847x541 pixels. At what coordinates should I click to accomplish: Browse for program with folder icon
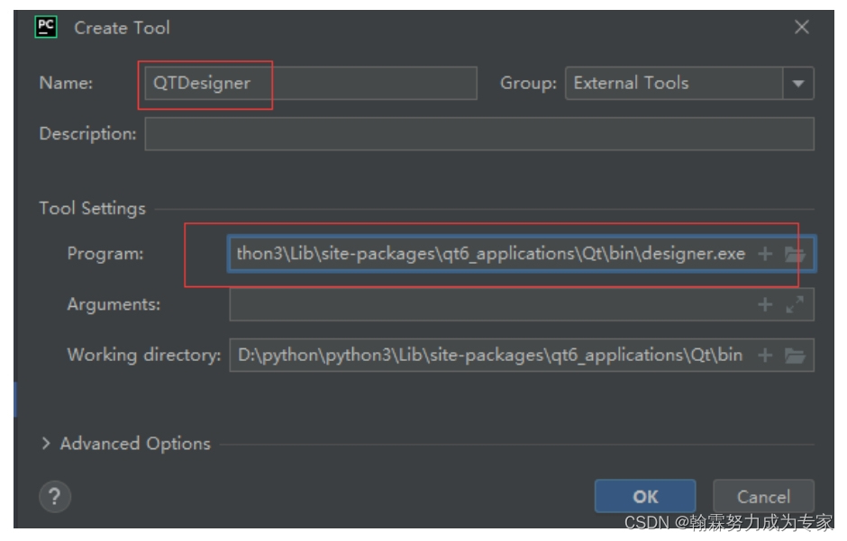[x=795, y=254]
